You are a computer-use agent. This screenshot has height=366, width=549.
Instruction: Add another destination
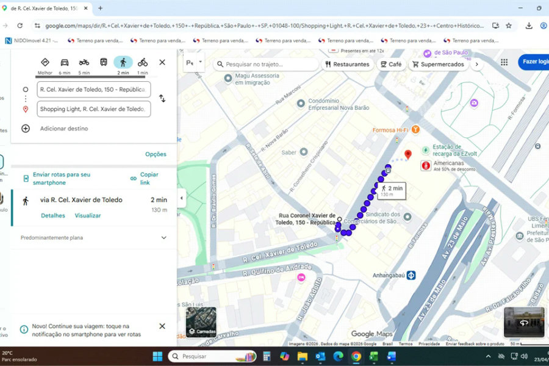coord(64,129)
